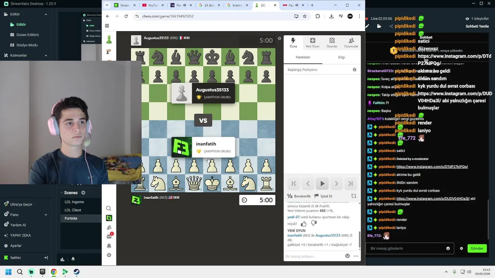Open the chess.com sidebar search icon
Image resolution: width=495 pixels, height=278 pixels.
[x=109, y=208]
